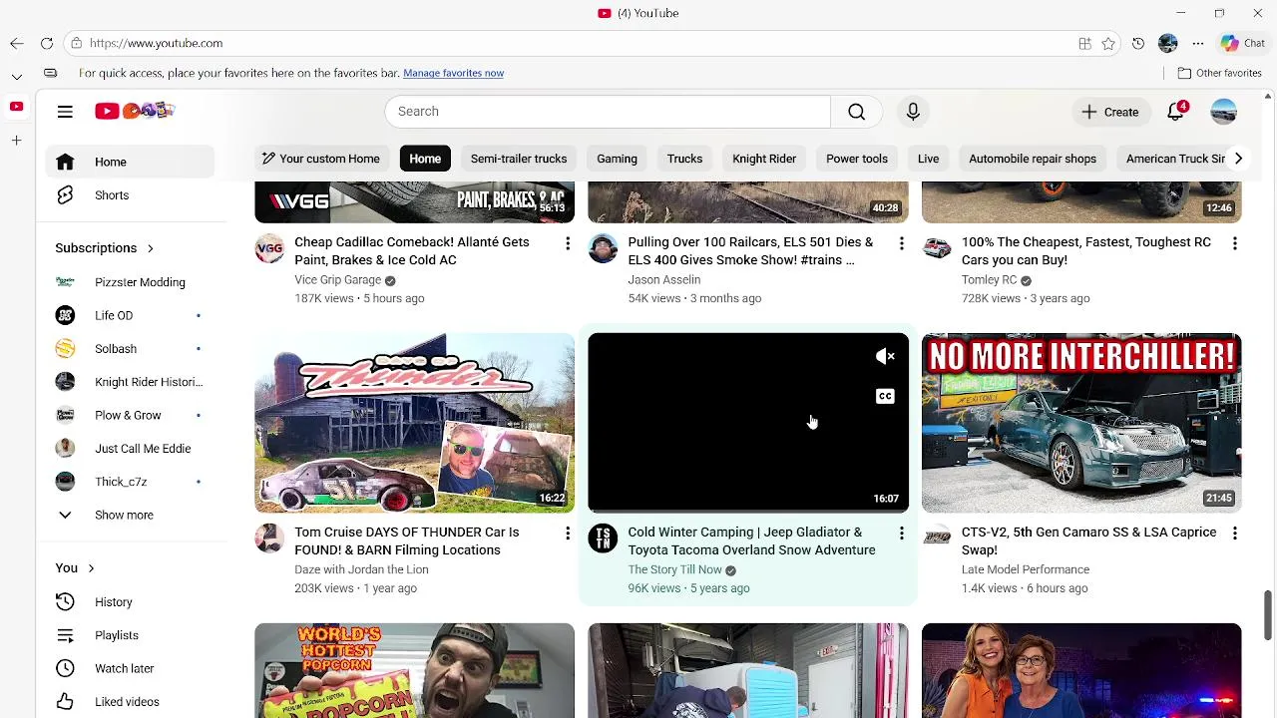Open more options for Days of Thunder video
The width and height of the screenshot is (1277, 718).
pyautogui.click(x=568, y=534)
